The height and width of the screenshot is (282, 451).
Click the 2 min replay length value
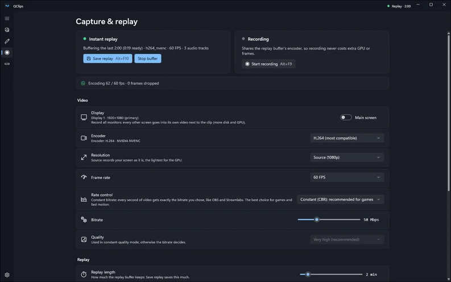371,274
